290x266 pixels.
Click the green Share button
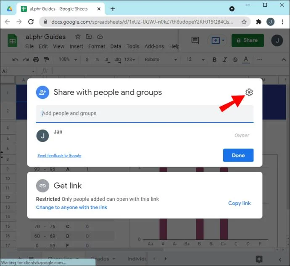(248, 40)
